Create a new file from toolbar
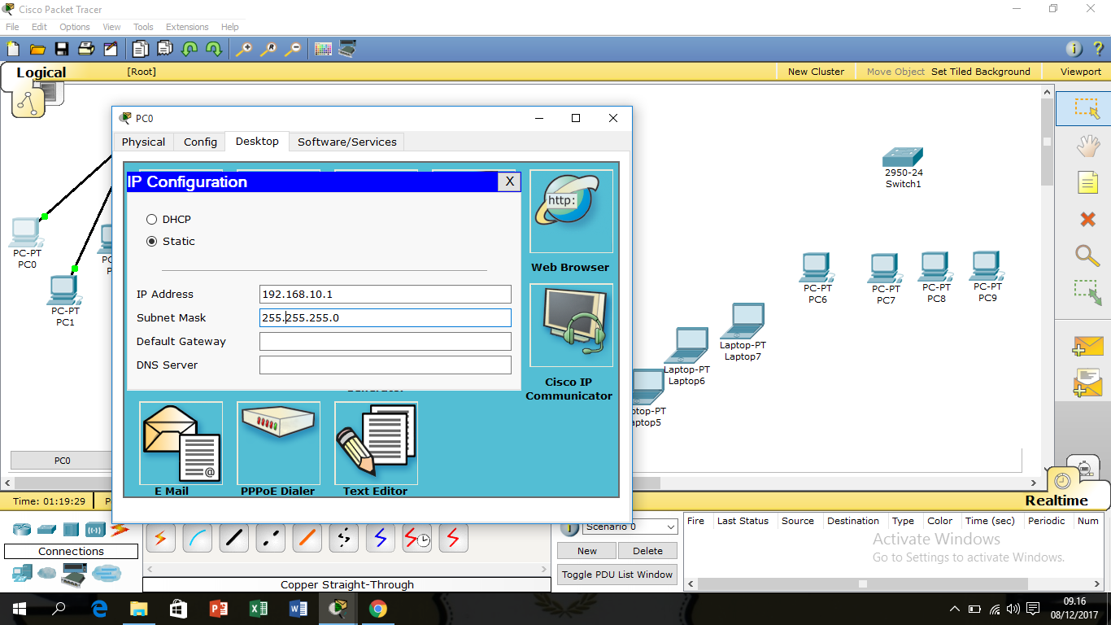The image size is (1111, 625). 13,49
